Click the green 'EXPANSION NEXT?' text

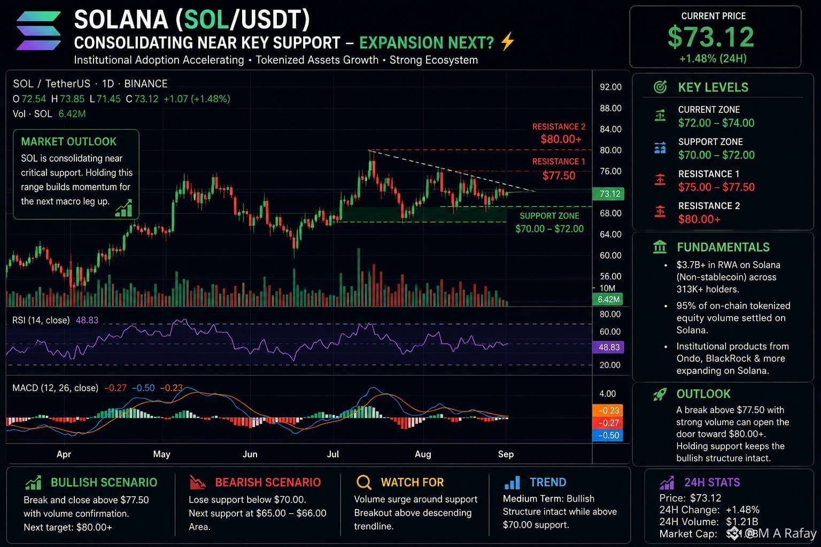coord(427,43)
